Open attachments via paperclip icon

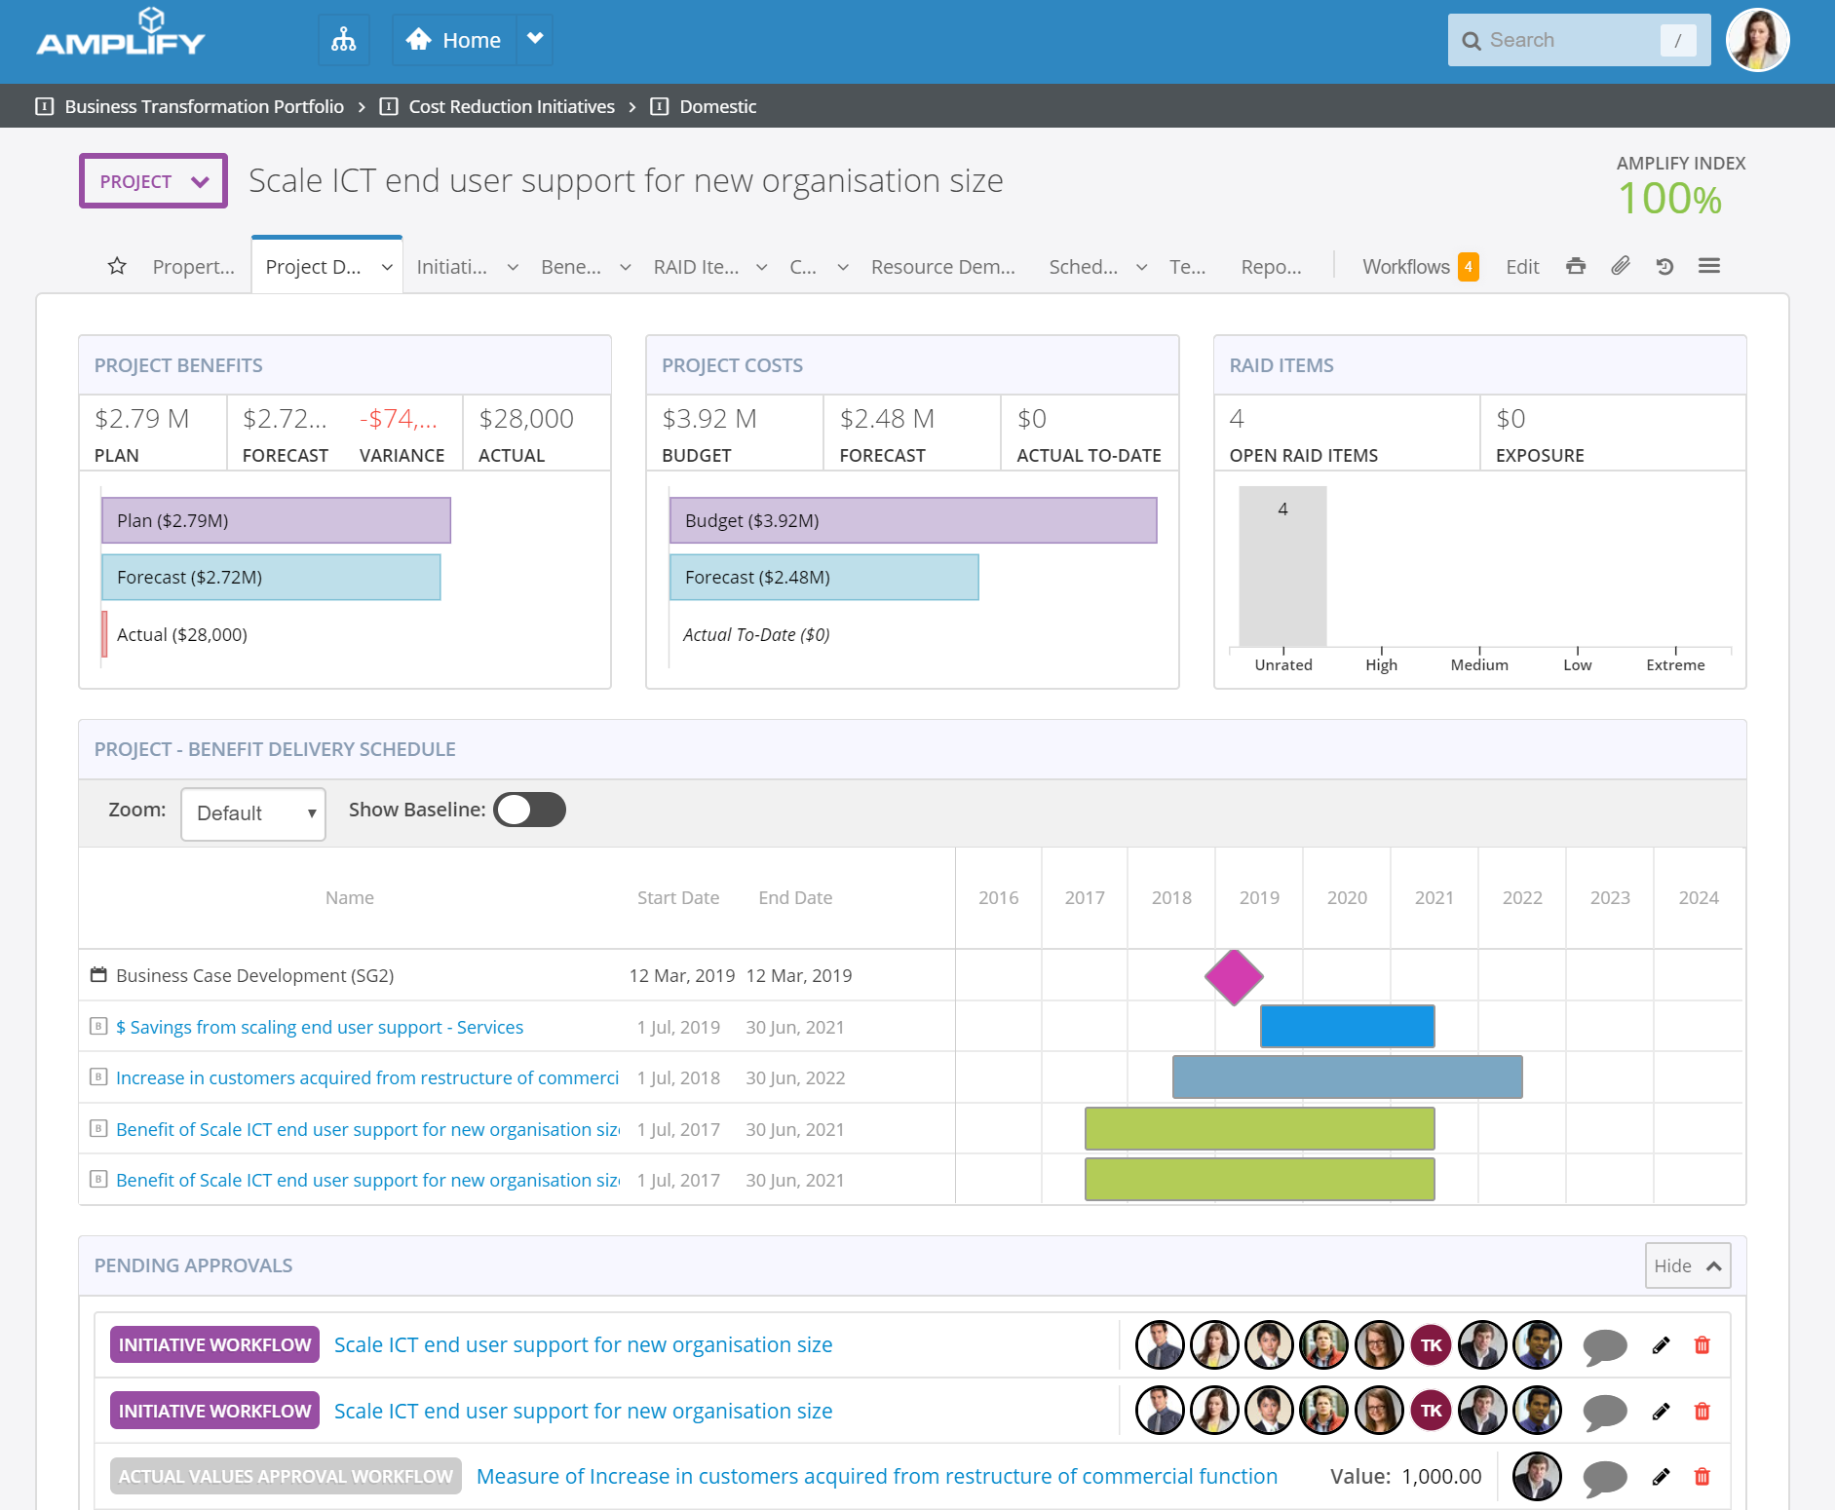point(1620,266)
